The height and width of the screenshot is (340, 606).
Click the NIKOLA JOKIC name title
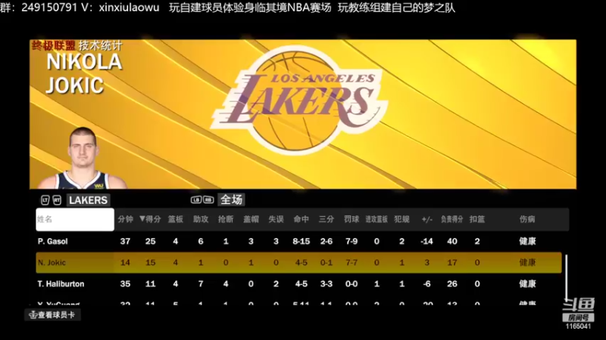tap(84, 73)
